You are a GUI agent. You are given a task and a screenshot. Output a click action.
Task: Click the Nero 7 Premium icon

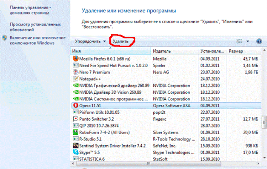pos(75,72)
